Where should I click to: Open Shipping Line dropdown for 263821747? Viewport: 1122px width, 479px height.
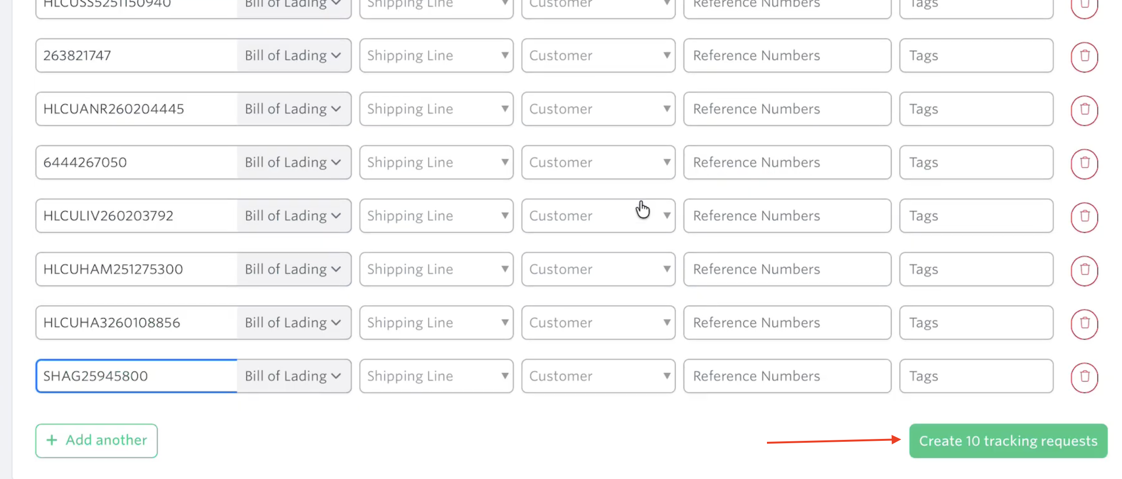tap(436, 56)
